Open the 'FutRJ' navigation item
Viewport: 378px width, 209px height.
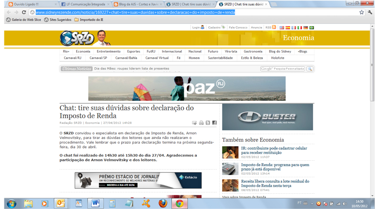click(151, 51)
